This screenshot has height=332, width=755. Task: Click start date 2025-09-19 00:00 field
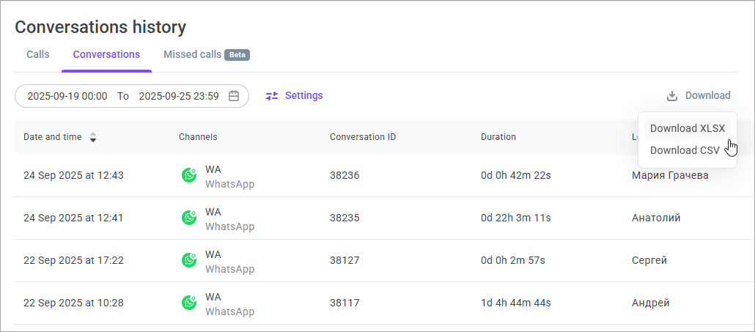pyautogui.click(x=67, y=96)
